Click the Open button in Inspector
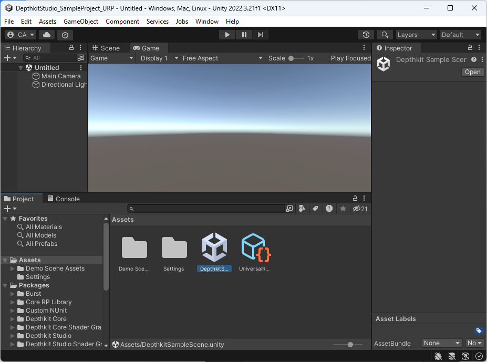The width and height of the screenshot is (487, 362). point(472,72)
